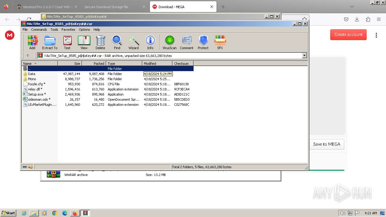
Task: Sort by Size column header
Action: click(70, 63)
